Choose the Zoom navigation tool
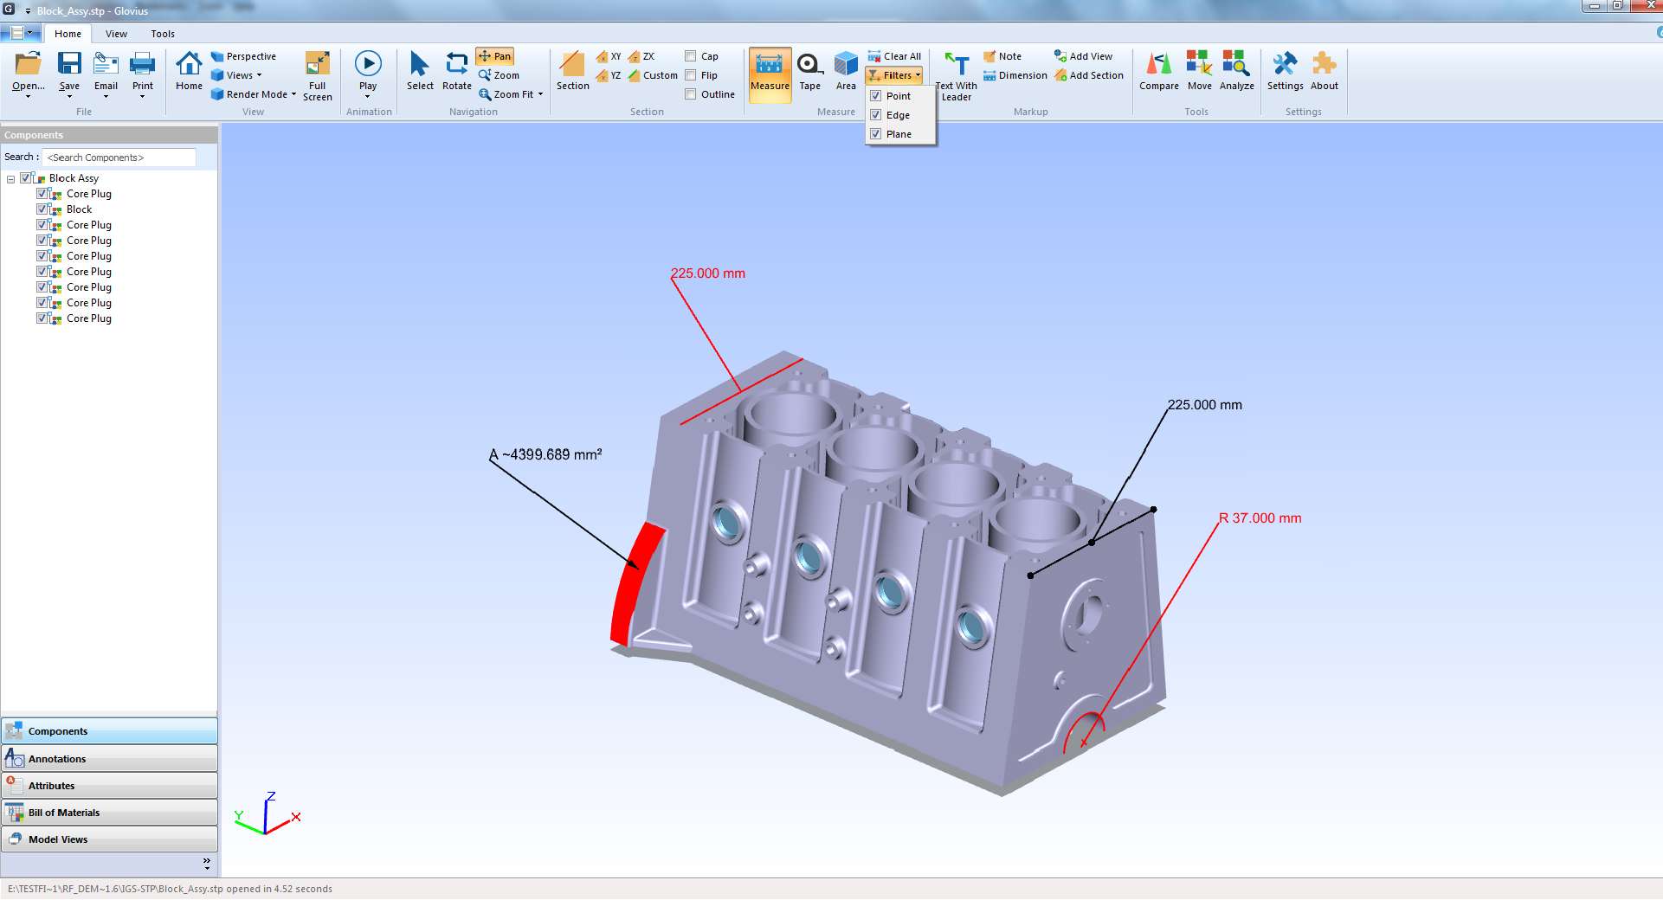This screenshot has height=900, width=1663. (x=500, y=75)
